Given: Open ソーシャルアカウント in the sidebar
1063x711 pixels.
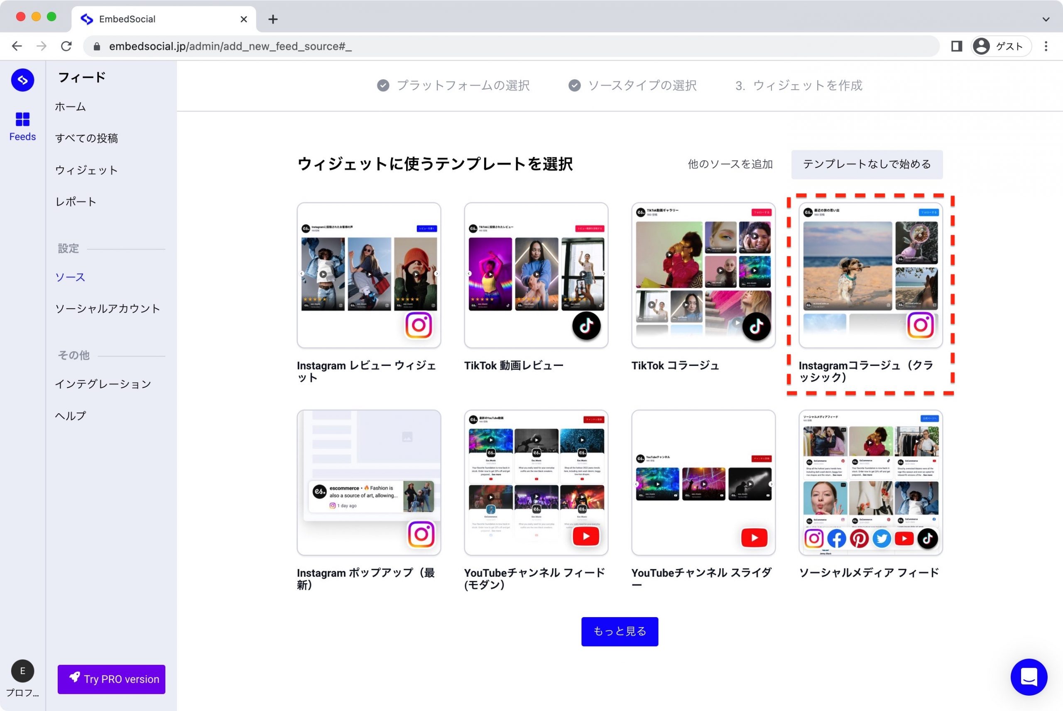Looking at the screenshot, I should click(108, 309).
